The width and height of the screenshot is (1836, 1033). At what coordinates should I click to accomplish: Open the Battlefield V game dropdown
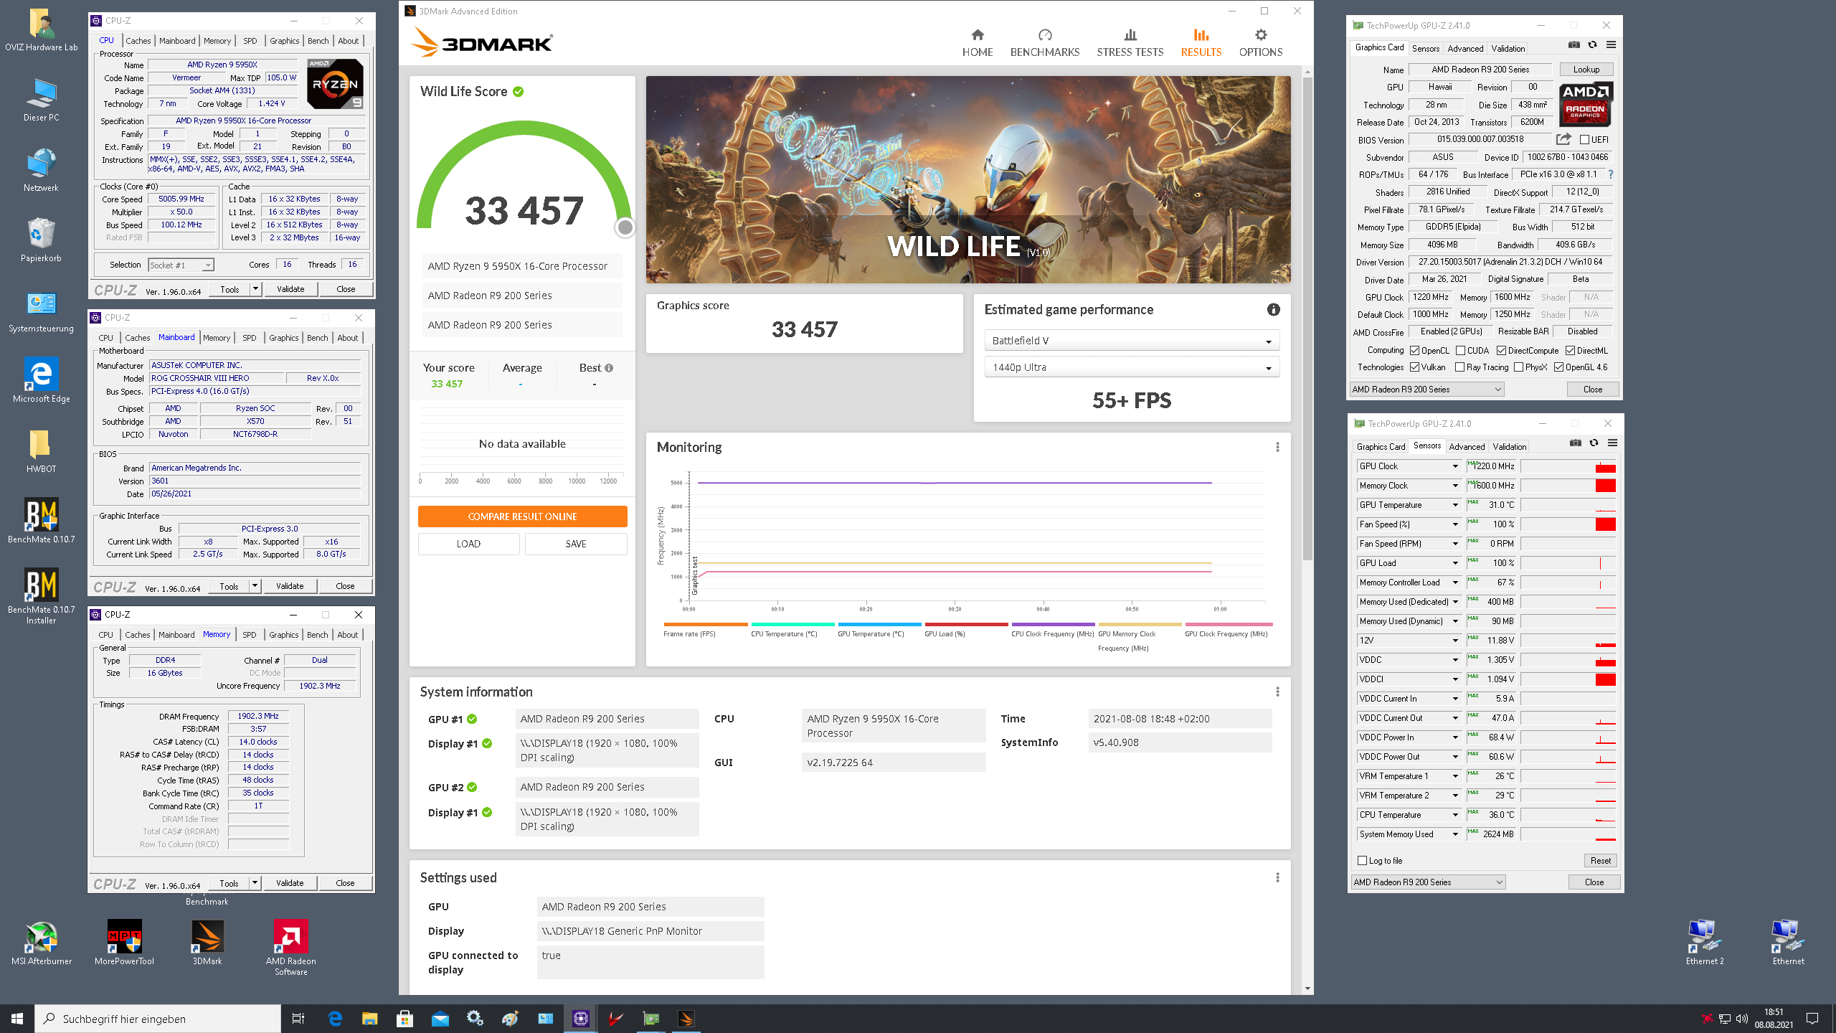point(1132,341)
